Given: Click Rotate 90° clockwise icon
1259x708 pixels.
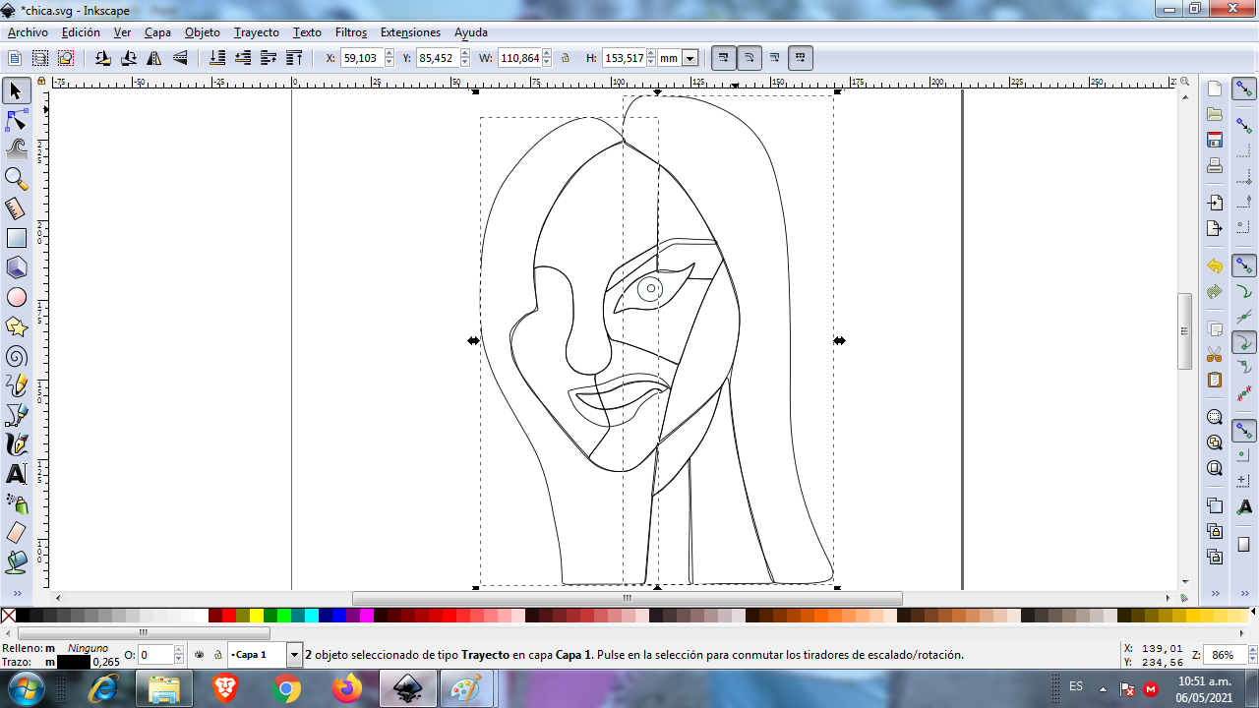Looking at the screenshot, I should [129, 58].
